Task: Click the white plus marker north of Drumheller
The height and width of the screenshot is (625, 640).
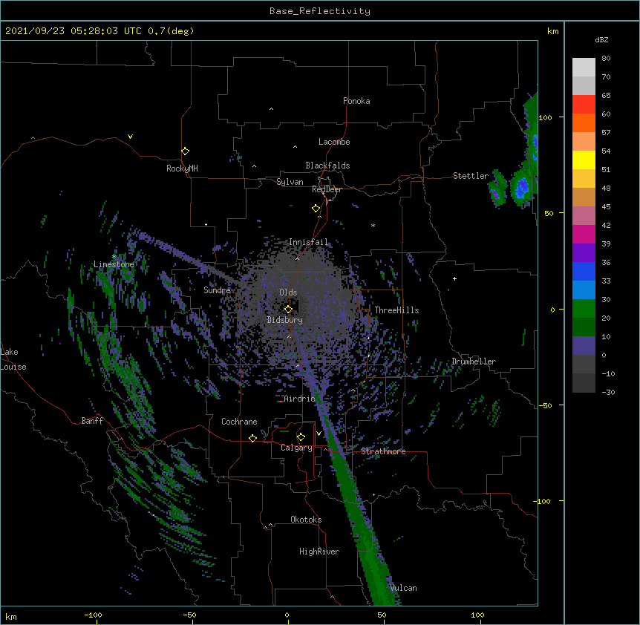Action: click(x=454, y=278)
